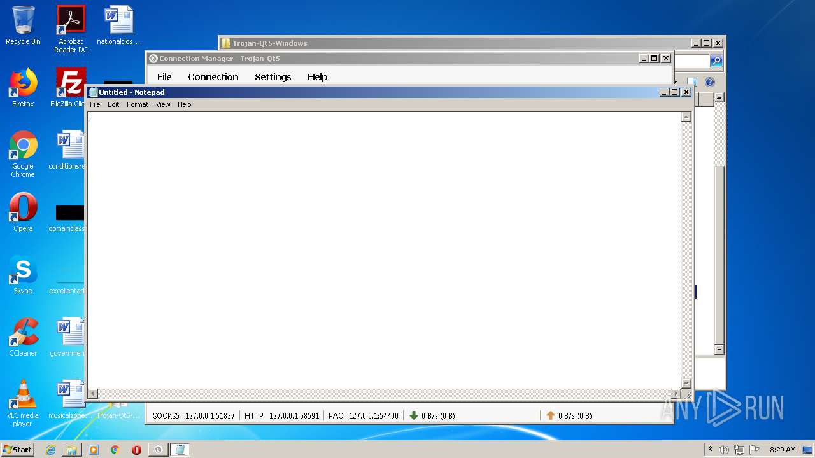This screenshot has width=815, height=458.
Task: Click the Connection Manager title bar icon
Action: tap(153, 59)
